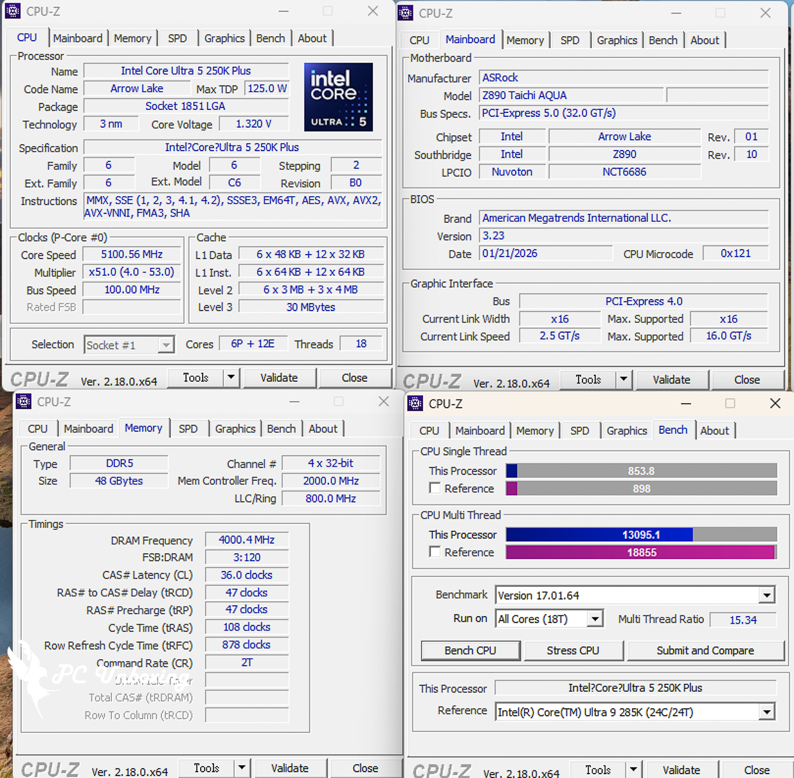Click CPU-Z title icon in the Processor info window
This screenshot has width=794, height=778.
(x=13, y=11)
